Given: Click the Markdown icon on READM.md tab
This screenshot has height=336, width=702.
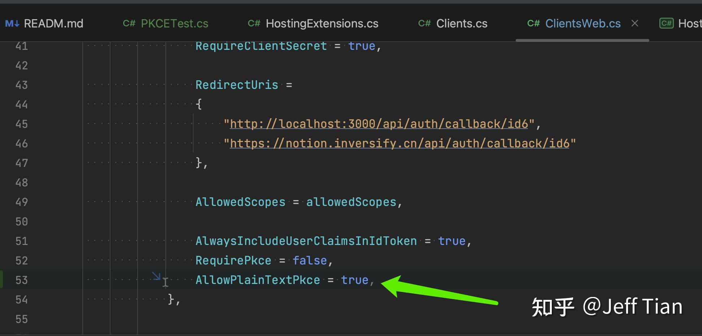Looking at the screenshot, I should 12,24.
